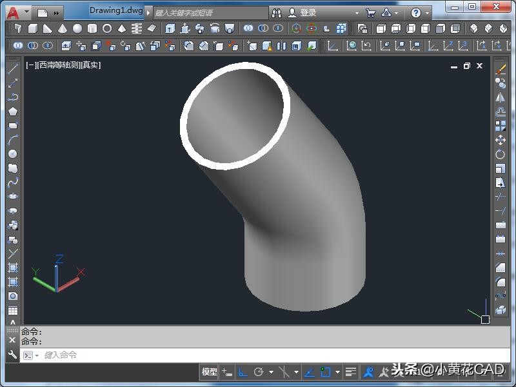Click 登录 to sign in

[308, 13]
